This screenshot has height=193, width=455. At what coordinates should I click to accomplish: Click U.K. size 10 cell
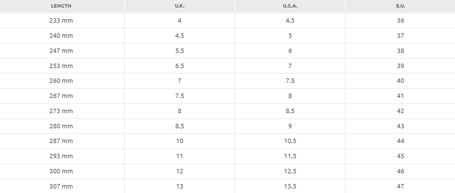pyautogui.click(x=180, y=141)
